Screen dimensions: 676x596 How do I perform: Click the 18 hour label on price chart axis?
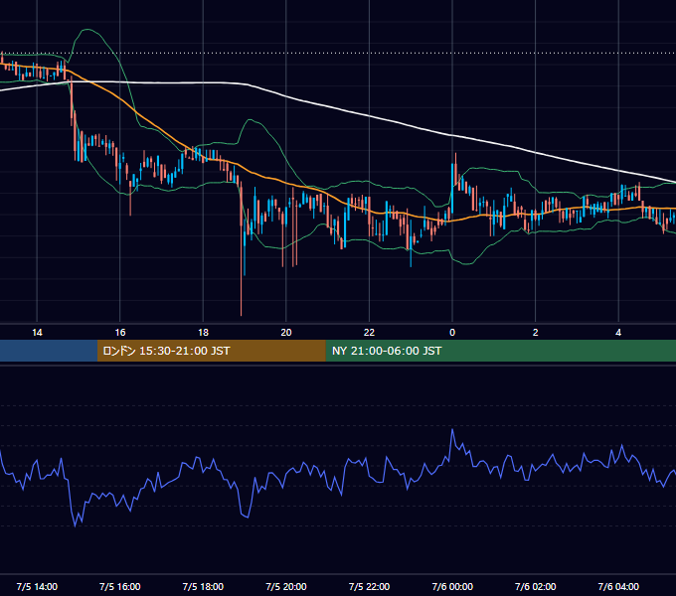pos(203,333)
